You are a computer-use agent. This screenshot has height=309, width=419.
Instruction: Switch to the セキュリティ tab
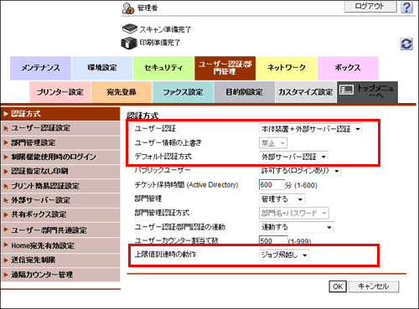pos(163,68)
